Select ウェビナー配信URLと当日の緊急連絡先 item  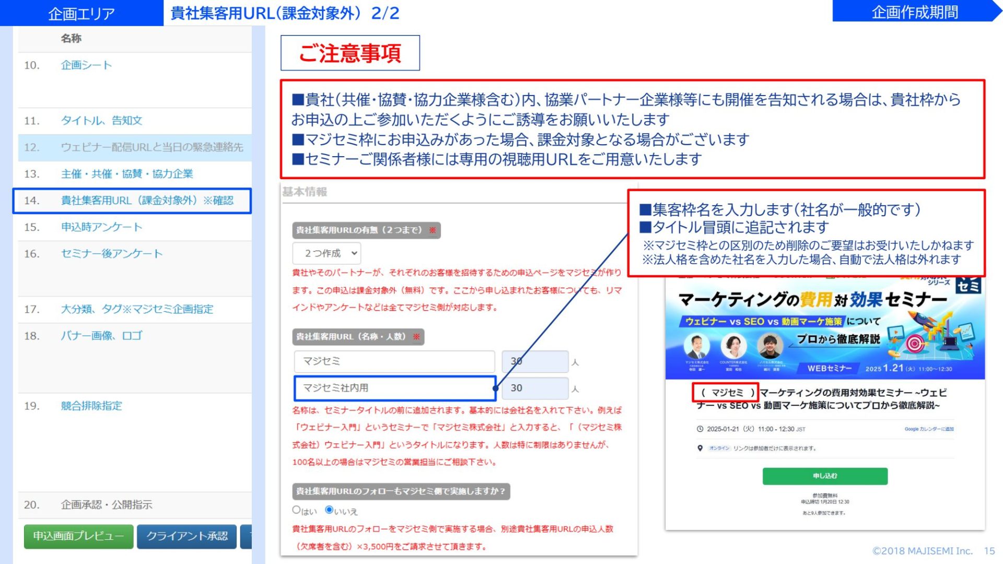pos(151,147)
